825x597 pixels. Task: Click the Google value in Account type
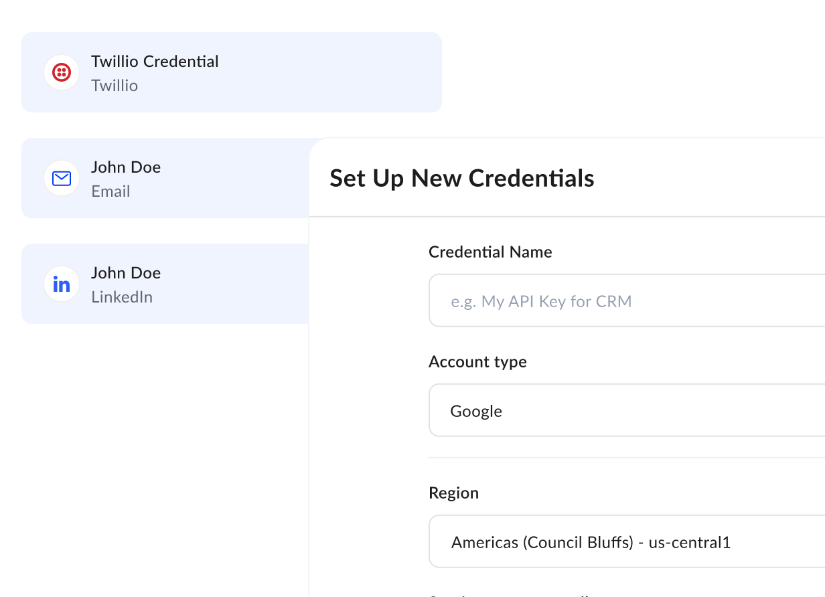(476, 410)
